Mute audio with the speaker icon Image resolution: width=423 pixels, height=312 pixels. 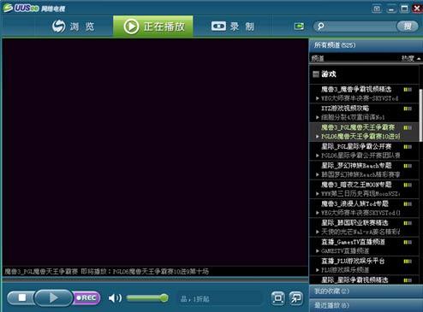[115, 298]
